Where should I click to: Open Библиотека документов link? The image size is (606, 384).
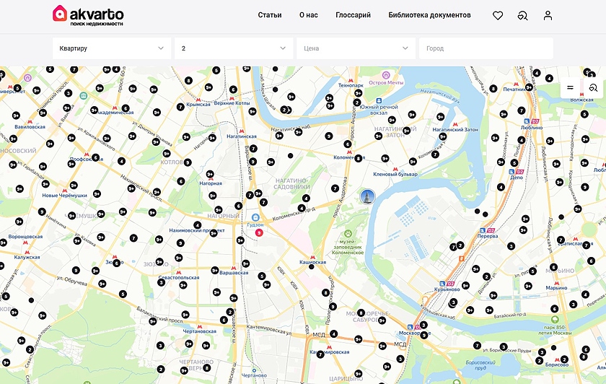[x=429, y=15]
